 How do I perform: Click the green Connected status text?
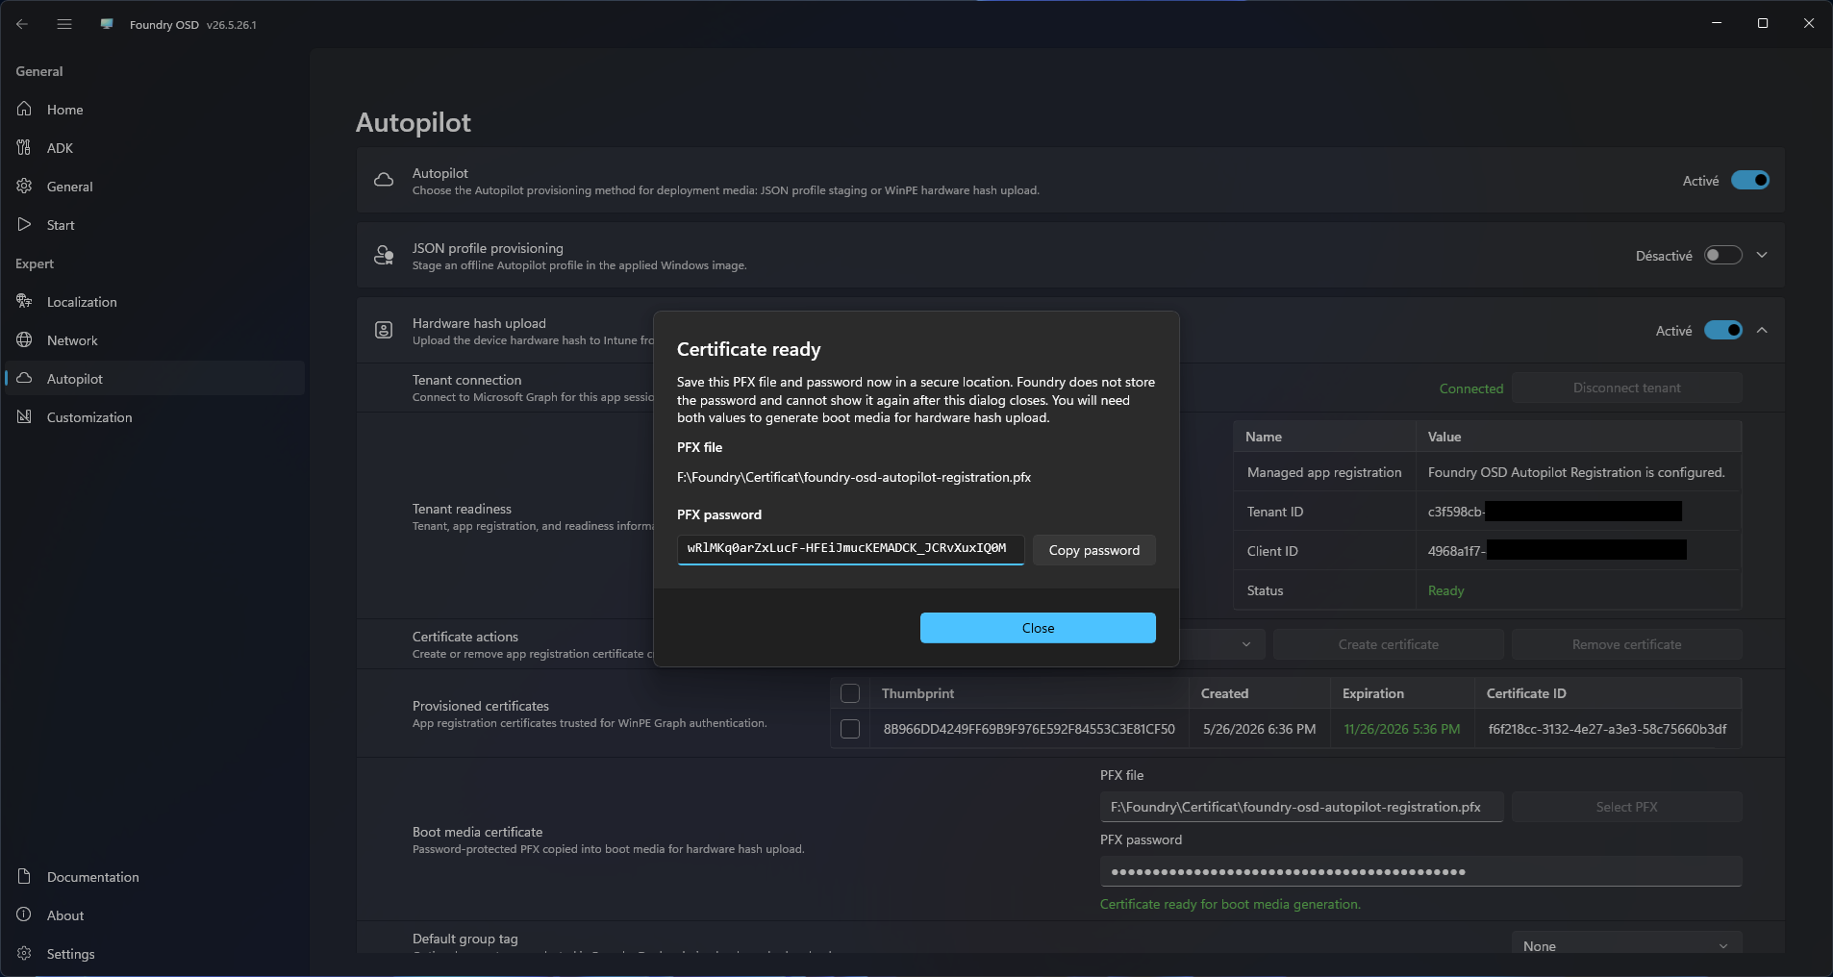tap(1470, 388)
